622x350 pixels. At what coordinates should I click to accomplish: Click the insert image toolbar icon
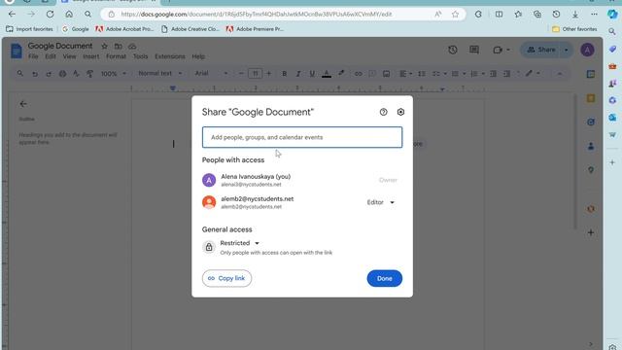[x=386, y=74]
